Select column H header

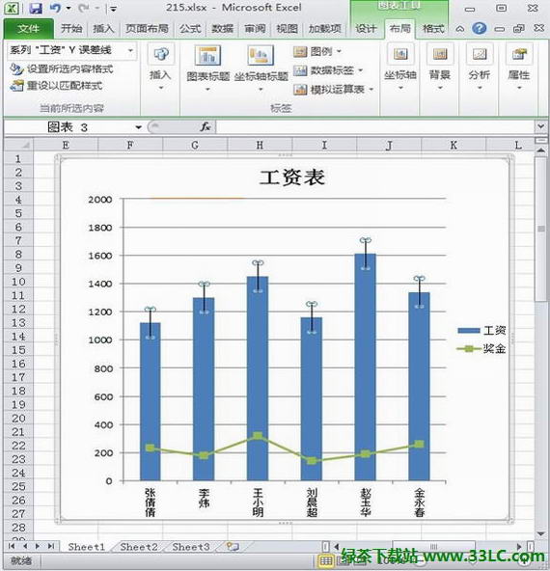pos(260,145)
